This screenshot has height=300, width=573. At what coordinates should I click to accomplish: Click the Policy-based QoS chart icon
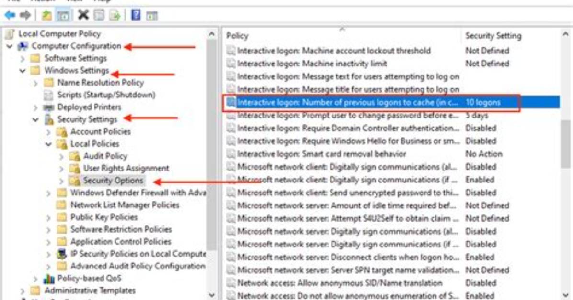click(48, 279)
